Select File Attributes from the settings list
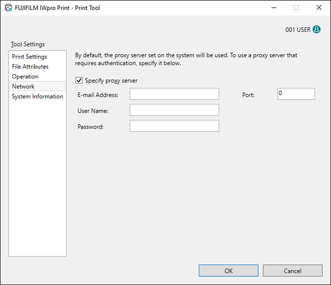 click(x=30, y=67)
